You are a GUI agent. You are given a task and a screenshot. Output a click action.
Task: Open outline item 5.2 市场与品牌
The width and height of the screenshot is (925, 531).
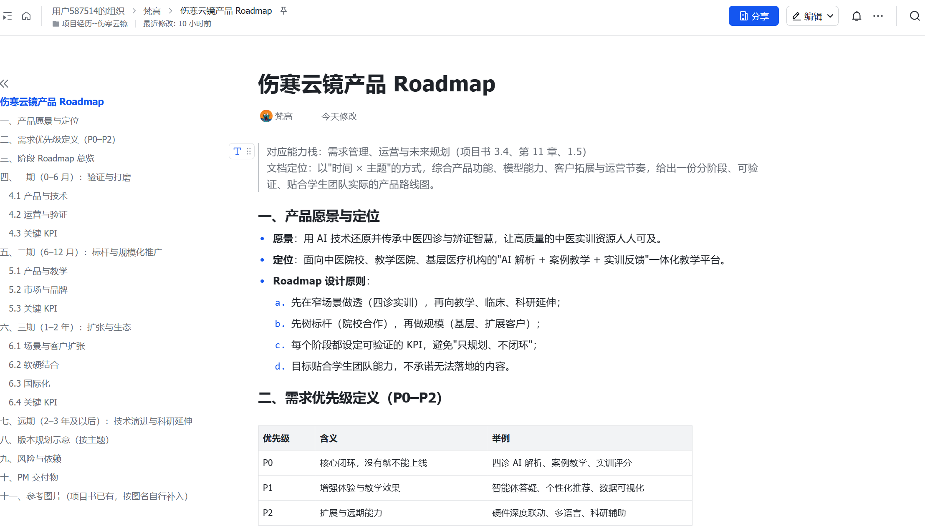38,290
